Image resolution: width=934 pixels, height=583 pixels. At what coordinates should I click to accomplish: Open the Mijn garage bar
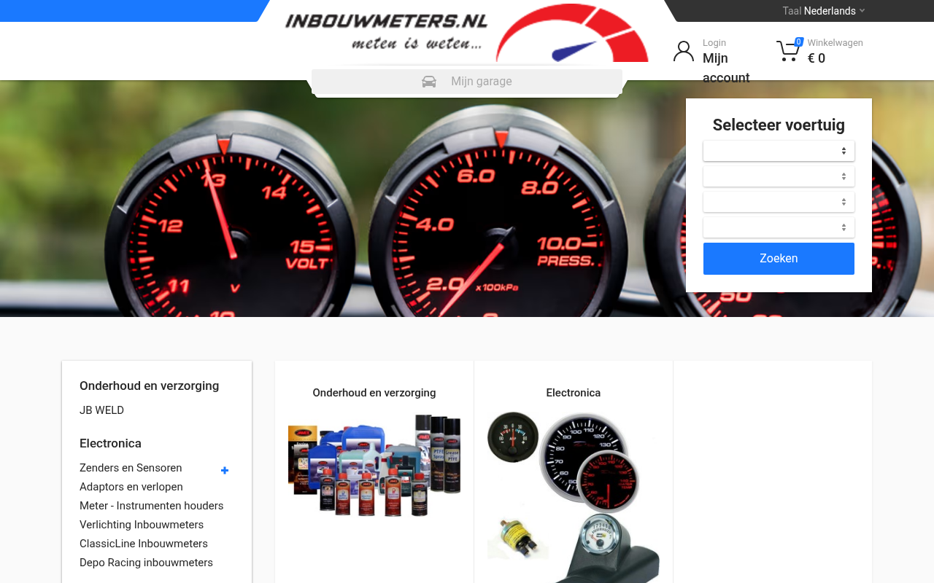point(467,82)
